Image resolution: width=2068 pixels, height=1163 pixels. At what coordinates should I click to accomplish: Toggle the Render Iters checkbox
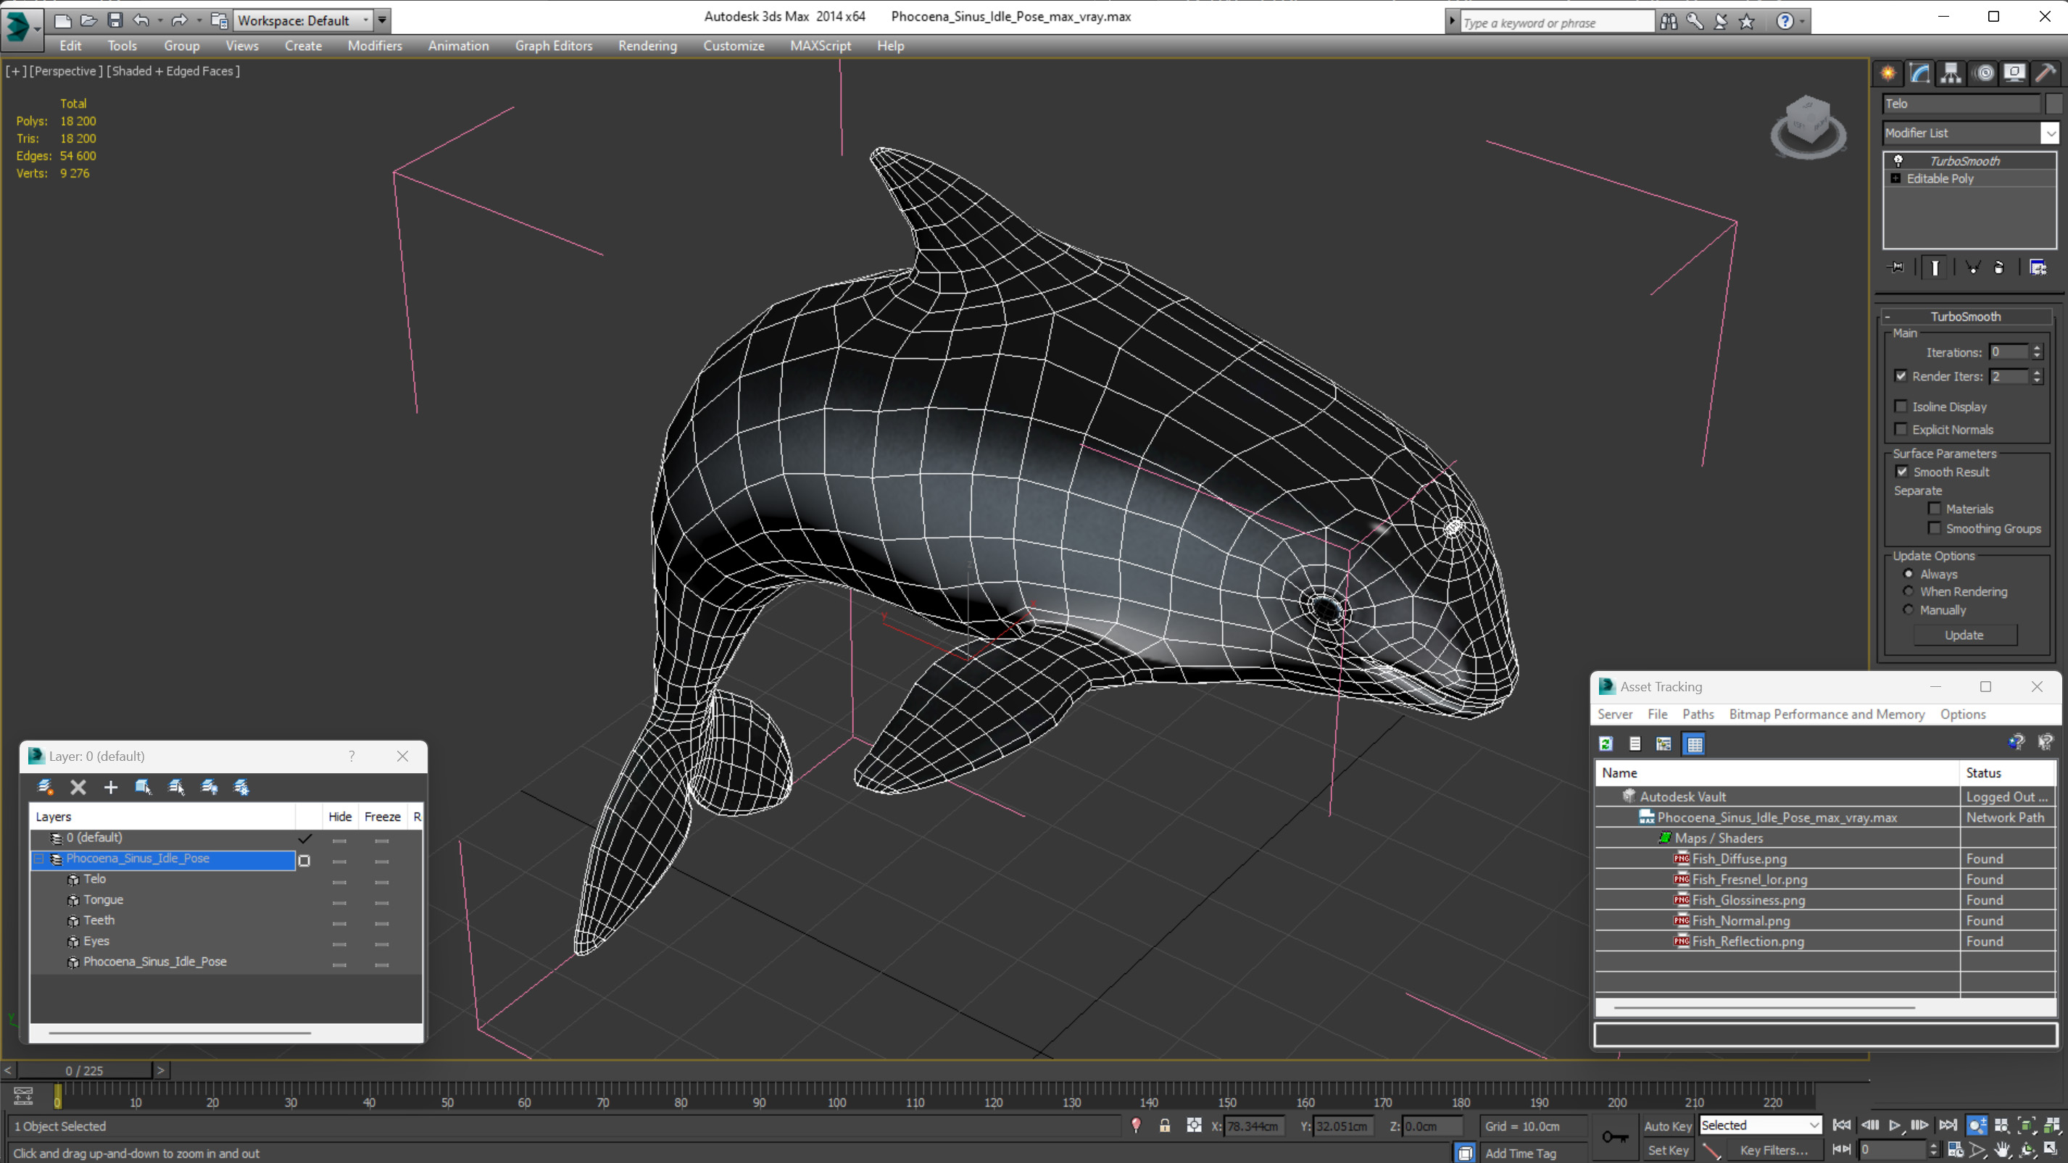click(1901, 375)
